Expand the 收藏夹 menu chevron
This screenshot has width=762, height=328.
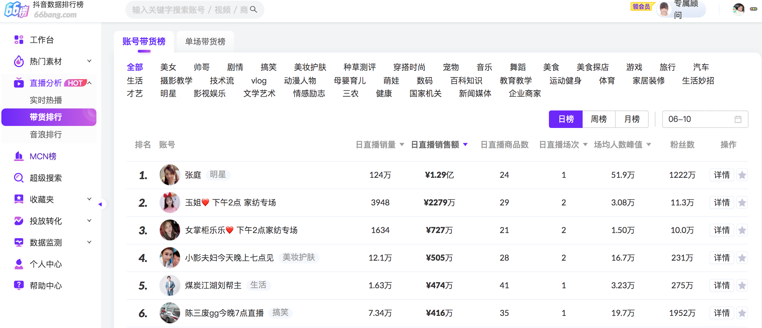tap(89, 199)
